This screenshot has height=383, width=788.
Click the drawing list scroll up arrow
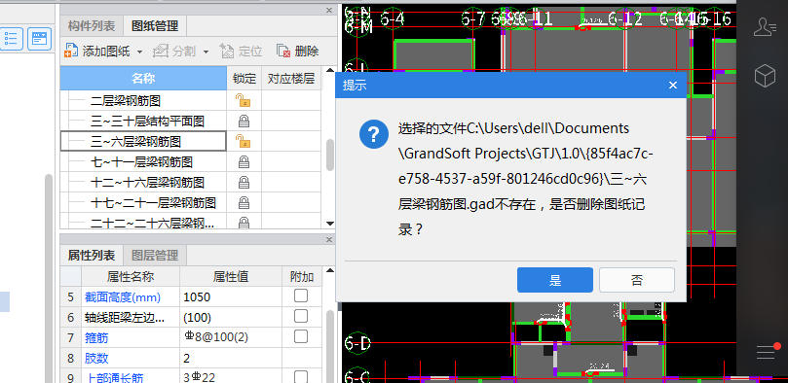coord(329,71)
